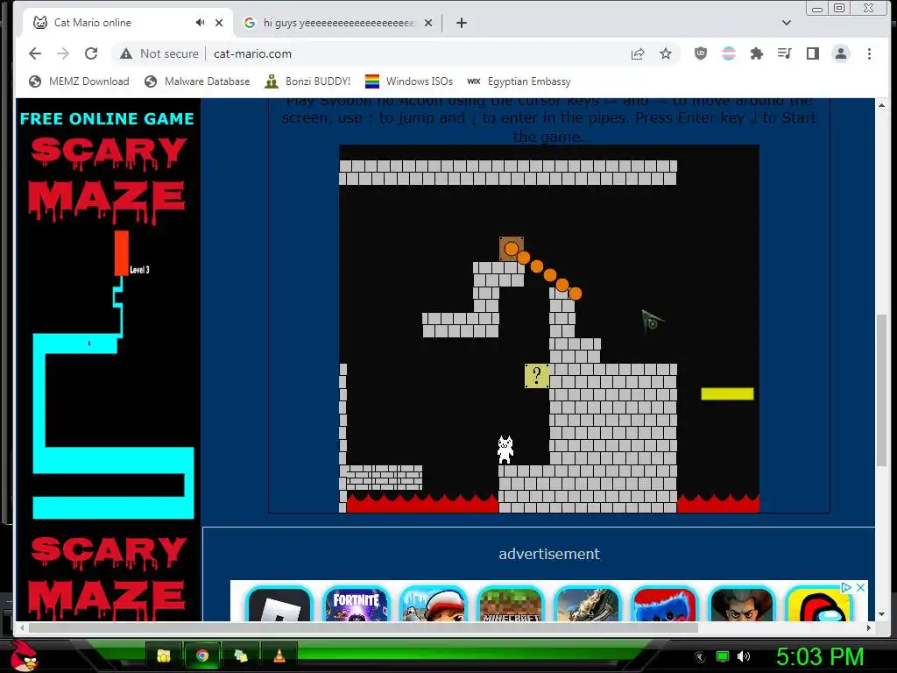Click the FREE ONLINE GAME heading
The width and height of the screenshot is (897, 673).
[x=108, y=118]
